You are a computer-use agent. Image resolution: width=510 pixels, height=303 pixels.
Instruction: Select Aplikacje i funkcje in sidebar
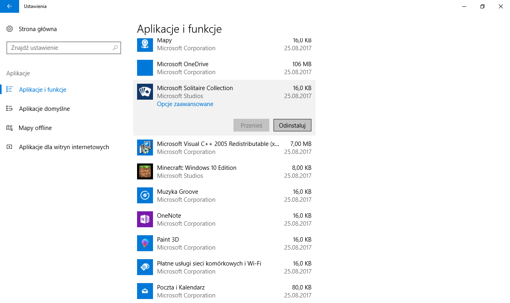[43, 90]
